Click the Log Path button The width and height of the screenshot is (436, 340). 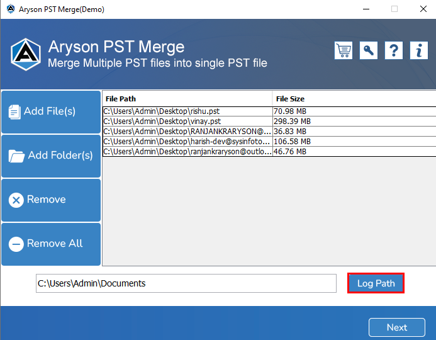tap(376, 283)
